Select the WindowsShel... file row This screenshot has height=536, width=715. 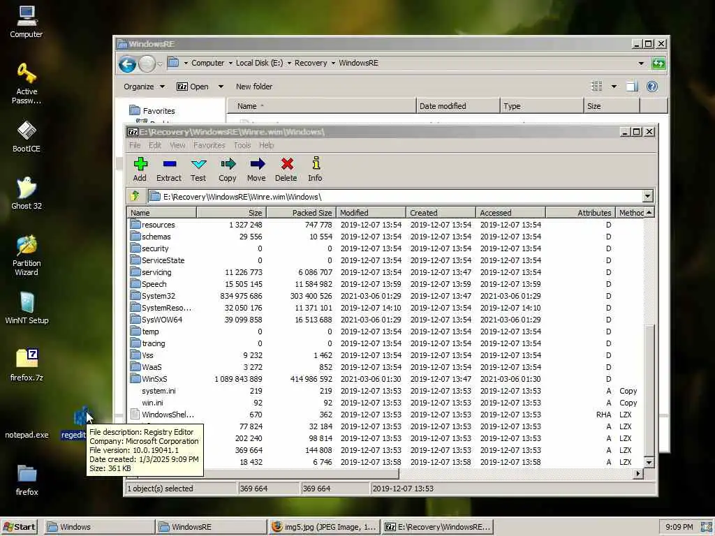tap(385, 415)
